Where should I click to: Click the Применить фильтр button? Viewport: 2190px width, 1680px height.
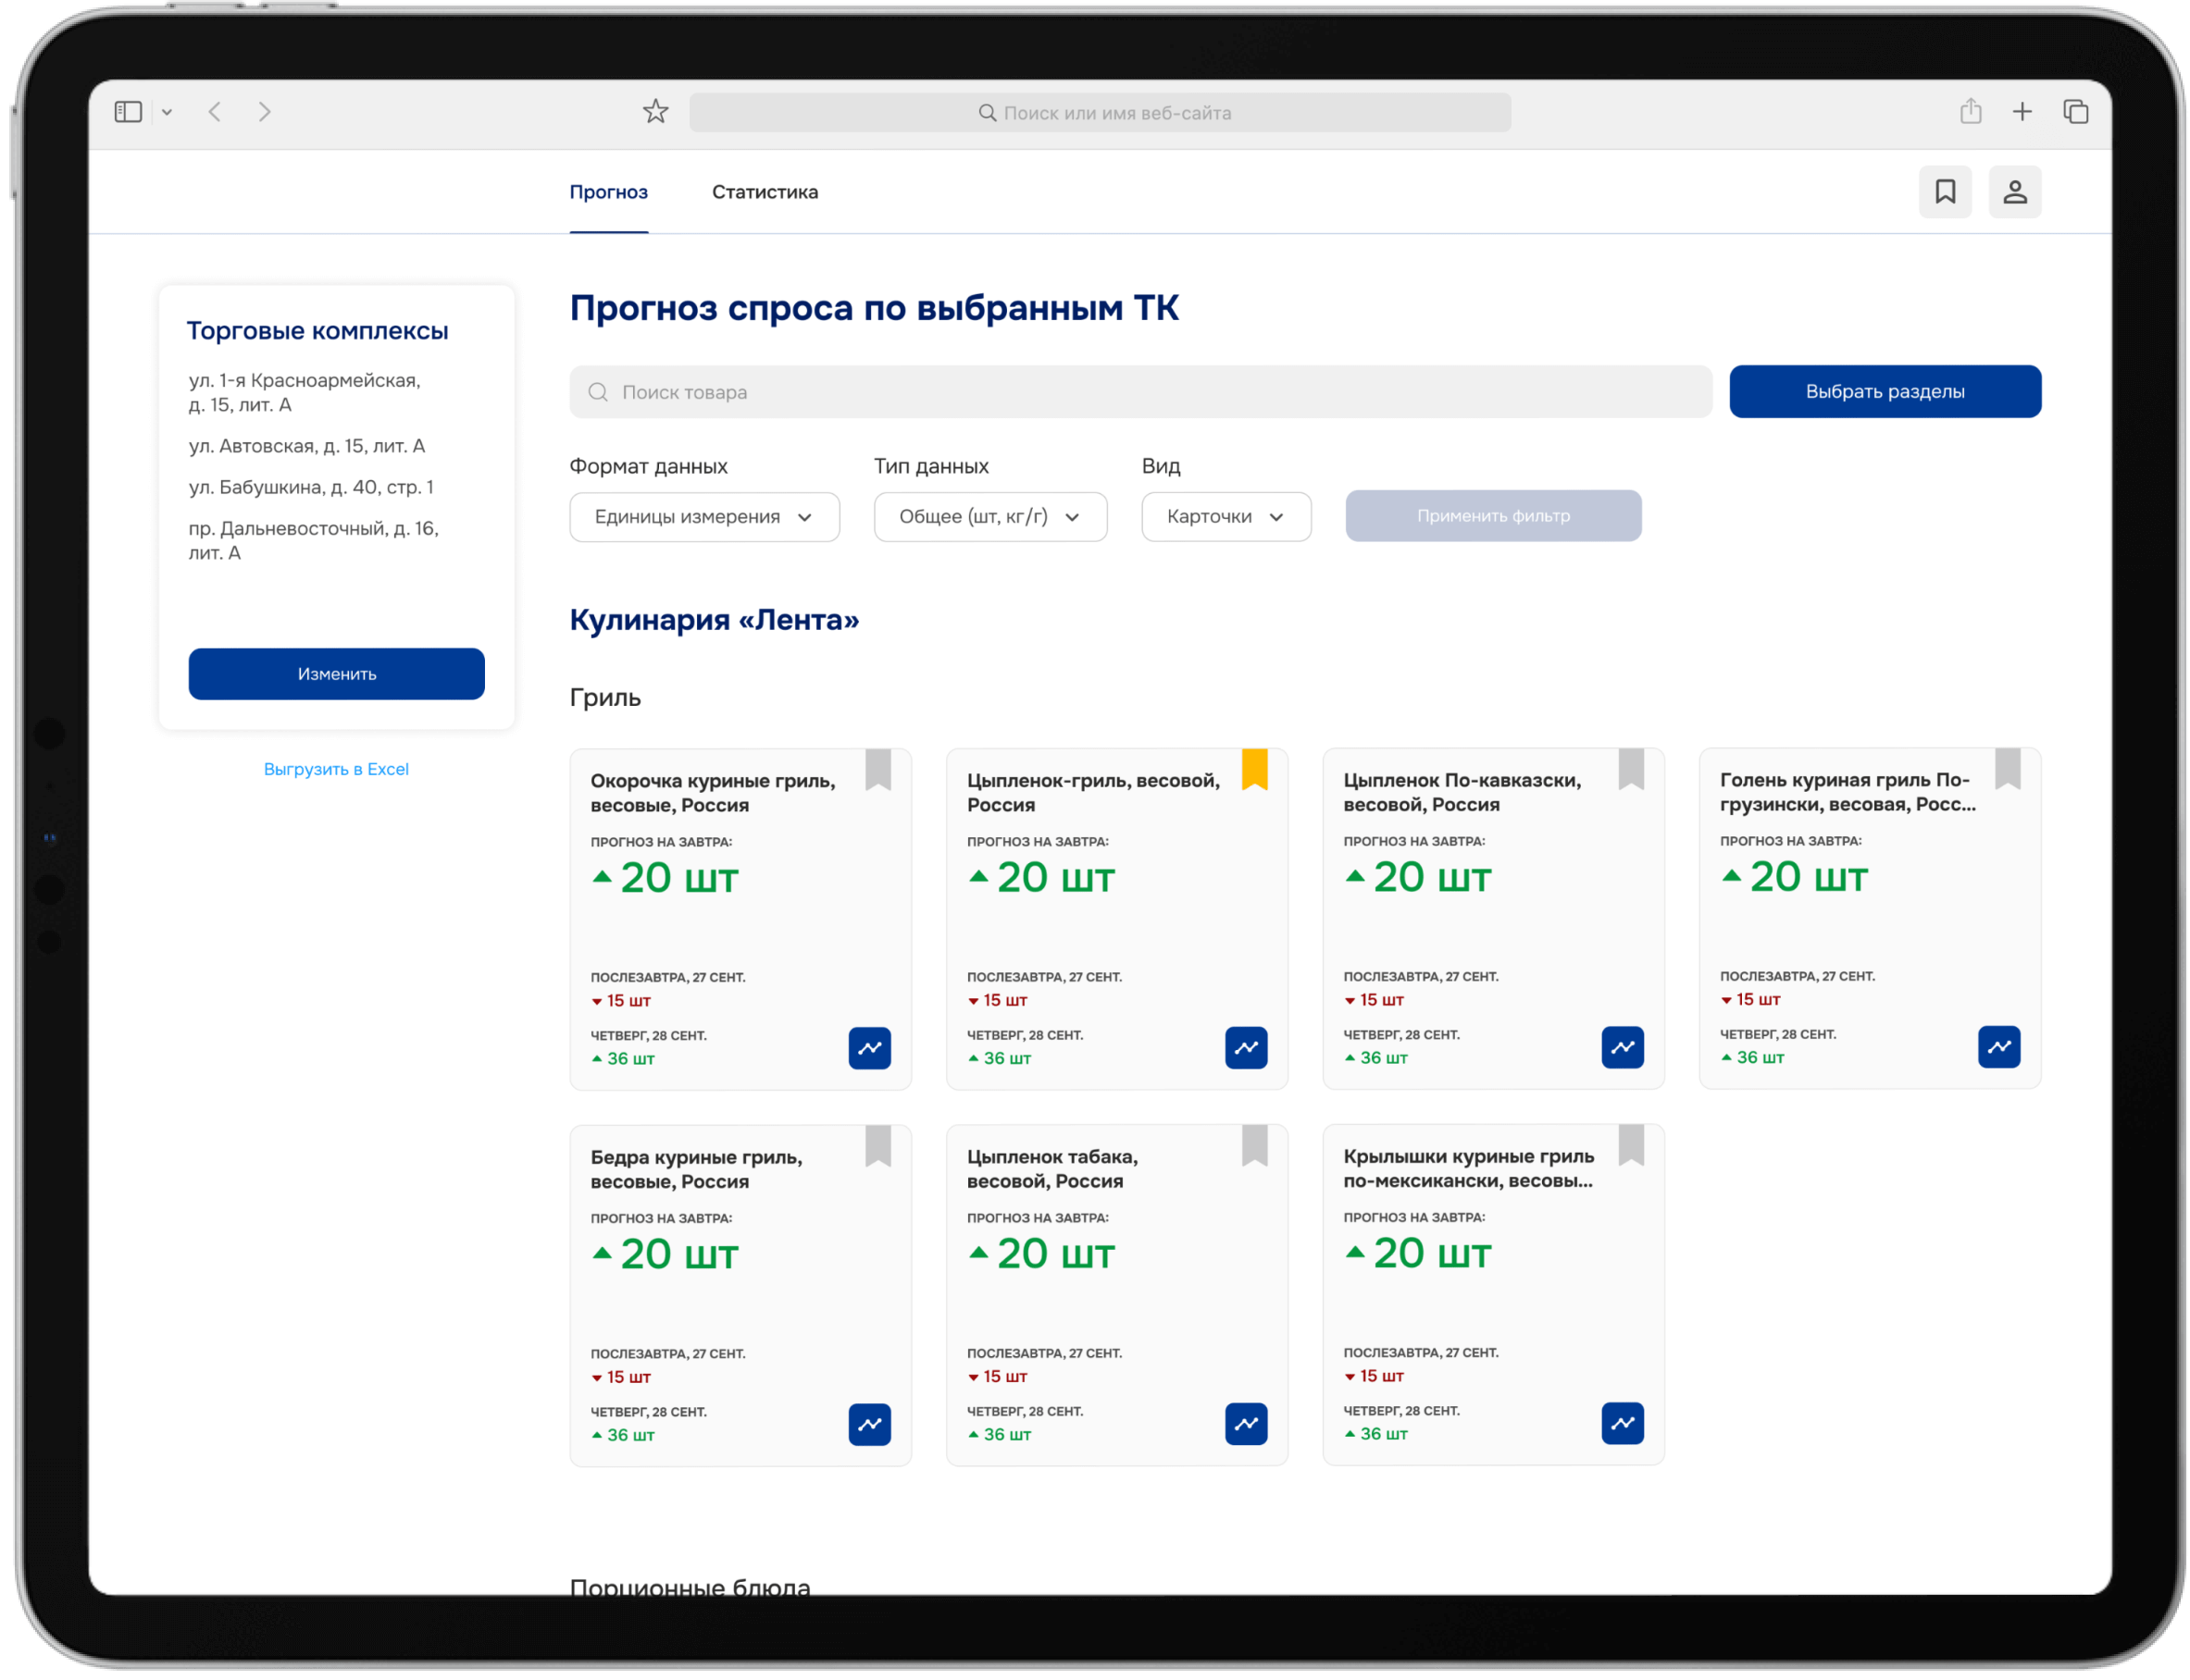(1495, 517)
